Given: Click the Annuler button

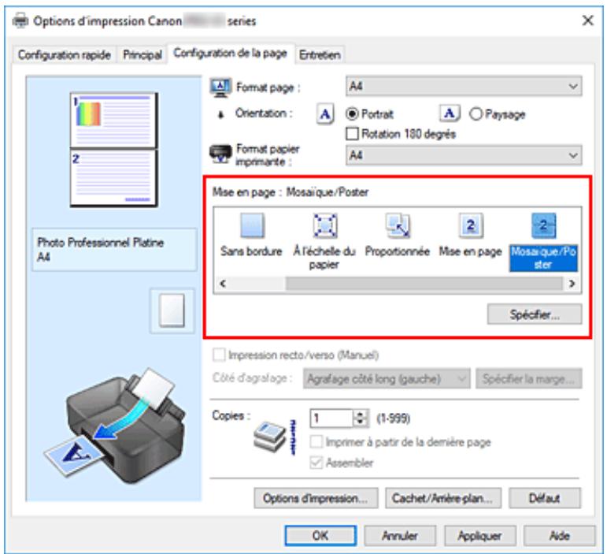Looking at the screenshot, I should point(400,536).
